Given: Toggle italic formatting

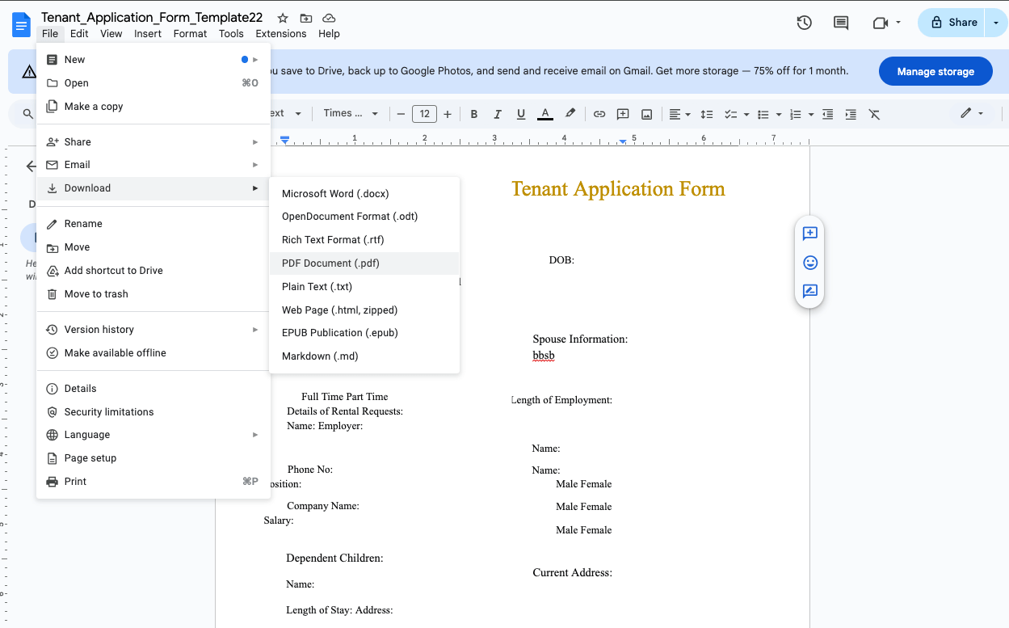Looking at the screenshot, I should pos(498,114).
